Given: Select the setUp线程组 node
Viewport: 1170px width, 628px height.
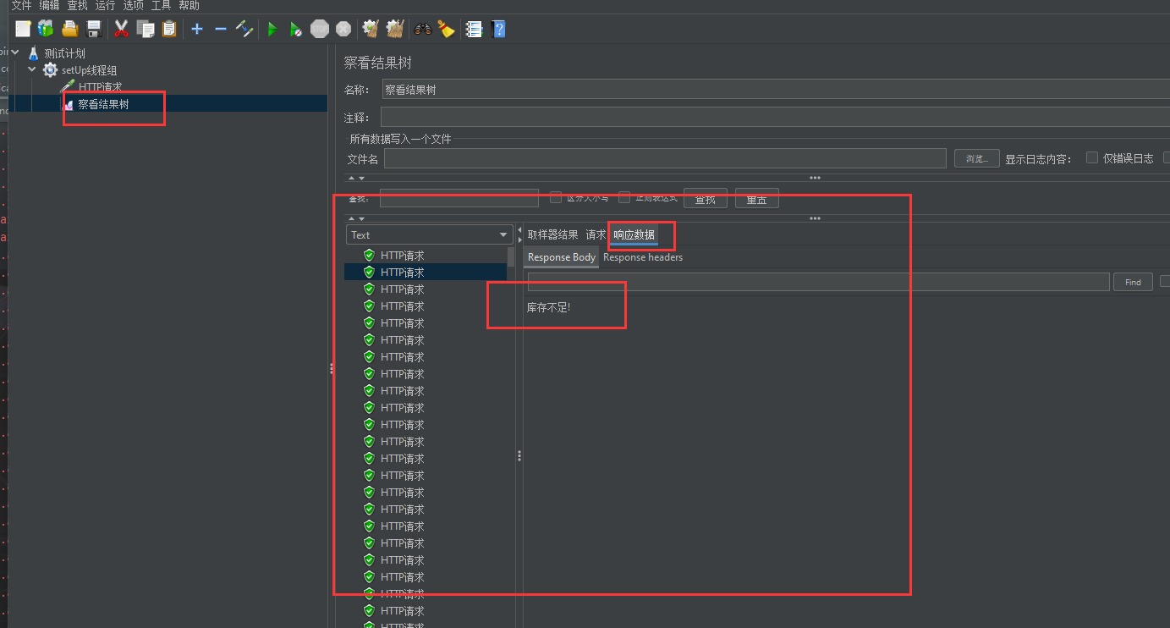Looking at the screenshot, I should tap(90, 70).
